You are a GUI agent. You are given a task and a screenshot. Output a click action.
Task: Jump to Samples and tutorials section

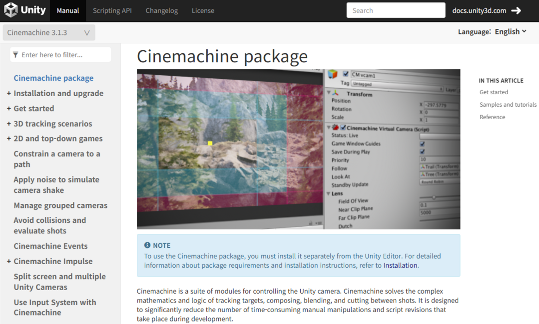[508, 105]
